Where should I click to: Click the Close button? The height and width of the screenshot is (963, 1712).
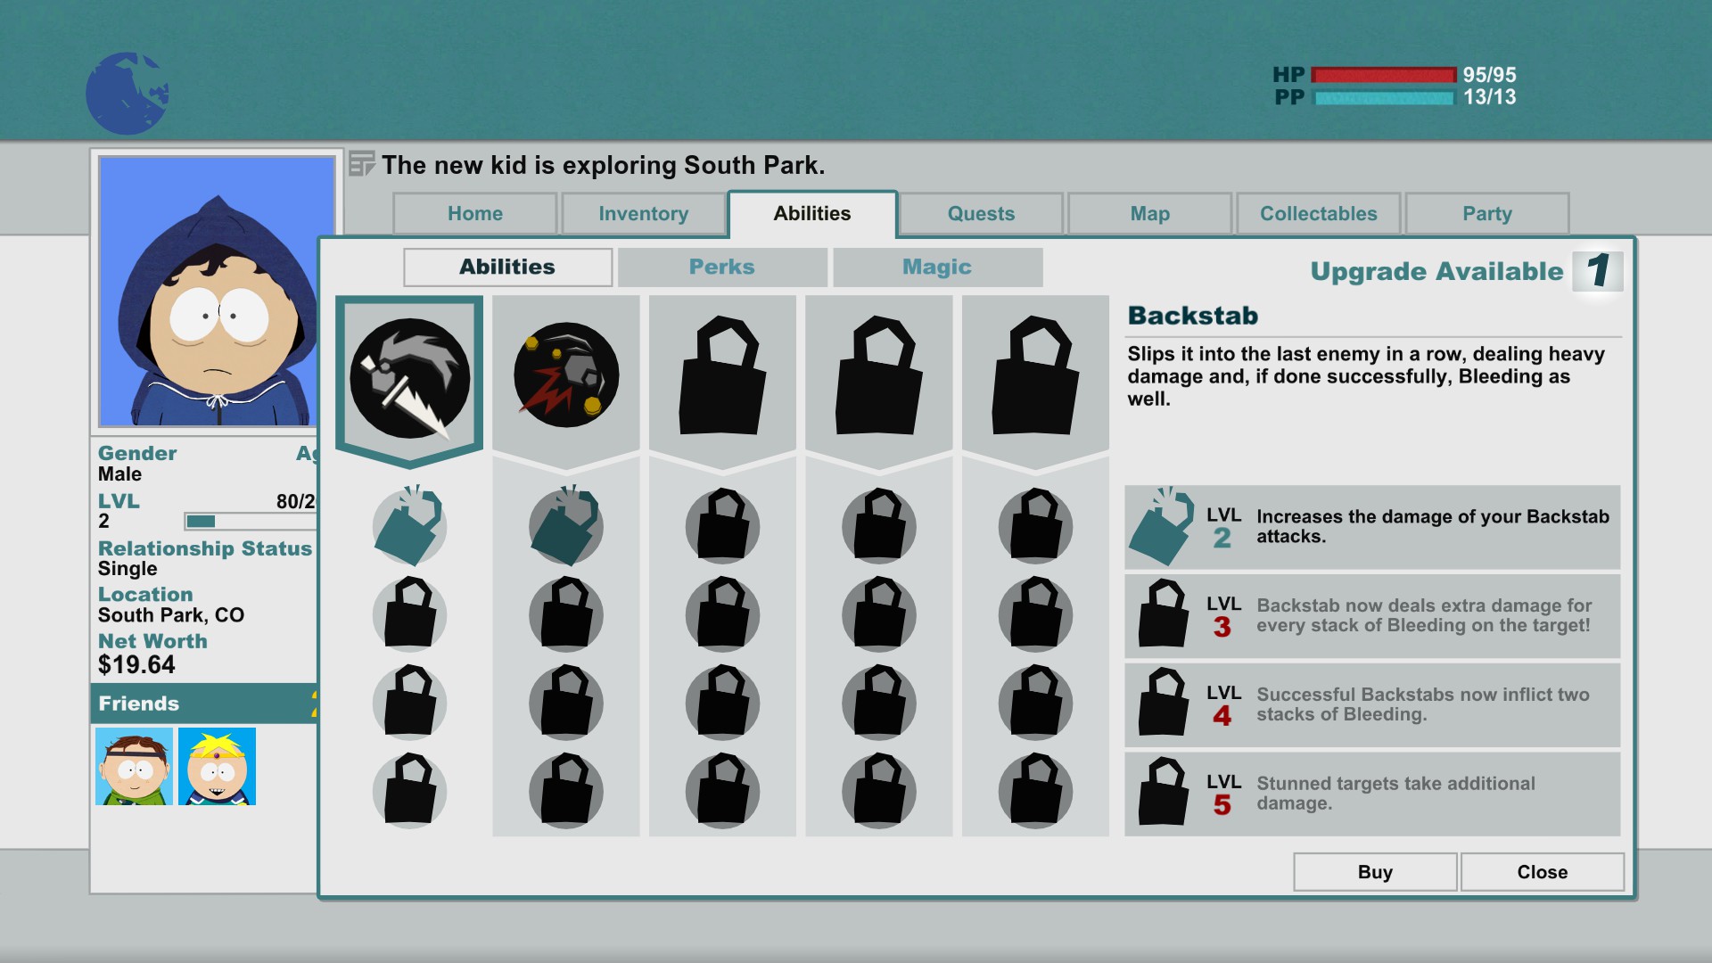click(1542, 872)
